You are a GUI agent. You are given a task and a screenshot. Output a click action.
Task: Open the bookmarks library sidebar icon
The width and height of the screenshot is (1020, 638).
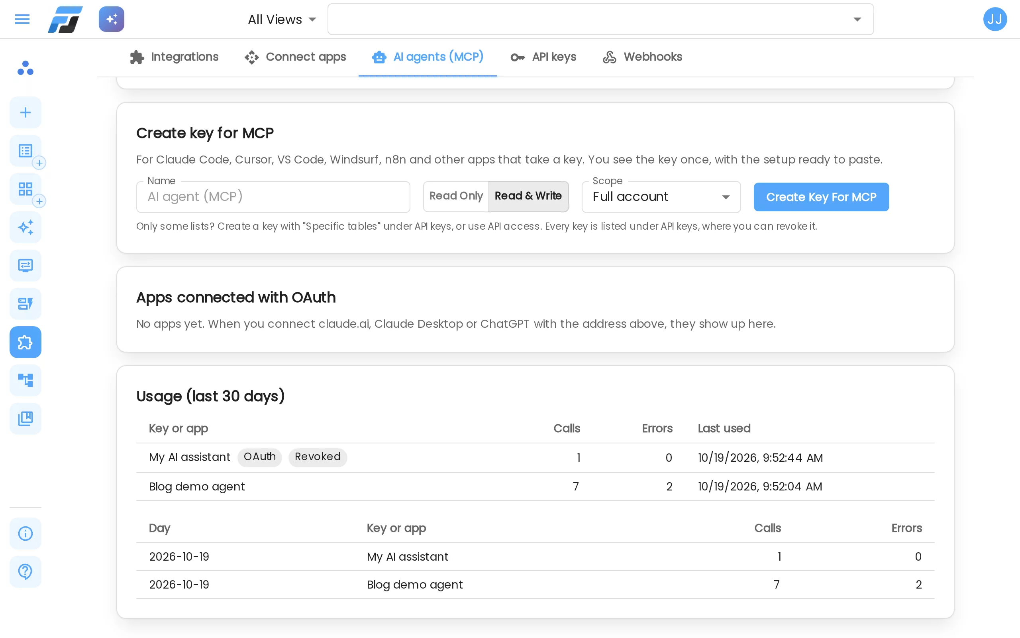coord(25,419)
